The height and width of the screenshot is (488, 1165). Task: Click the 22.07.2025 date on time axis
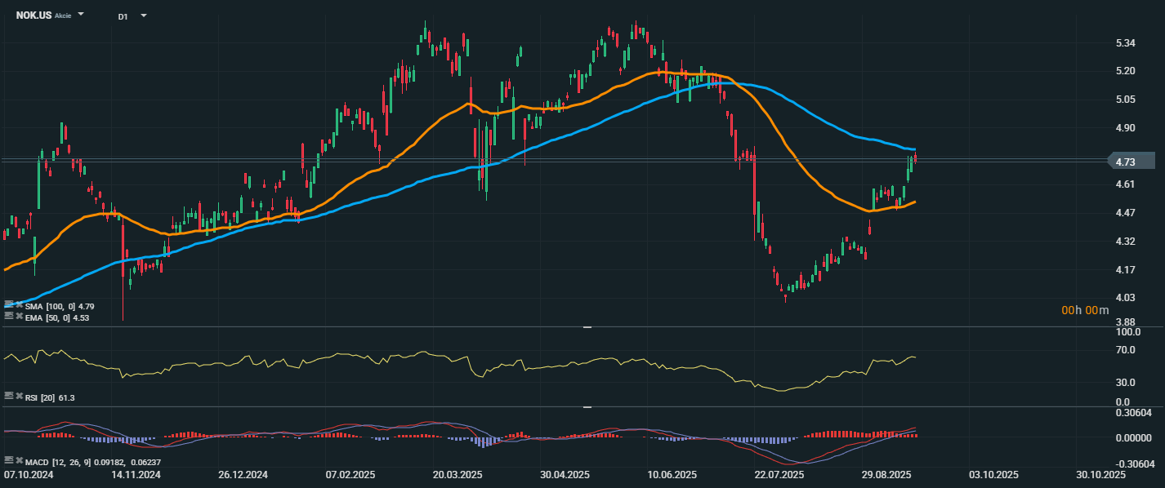tap(779, 475)
